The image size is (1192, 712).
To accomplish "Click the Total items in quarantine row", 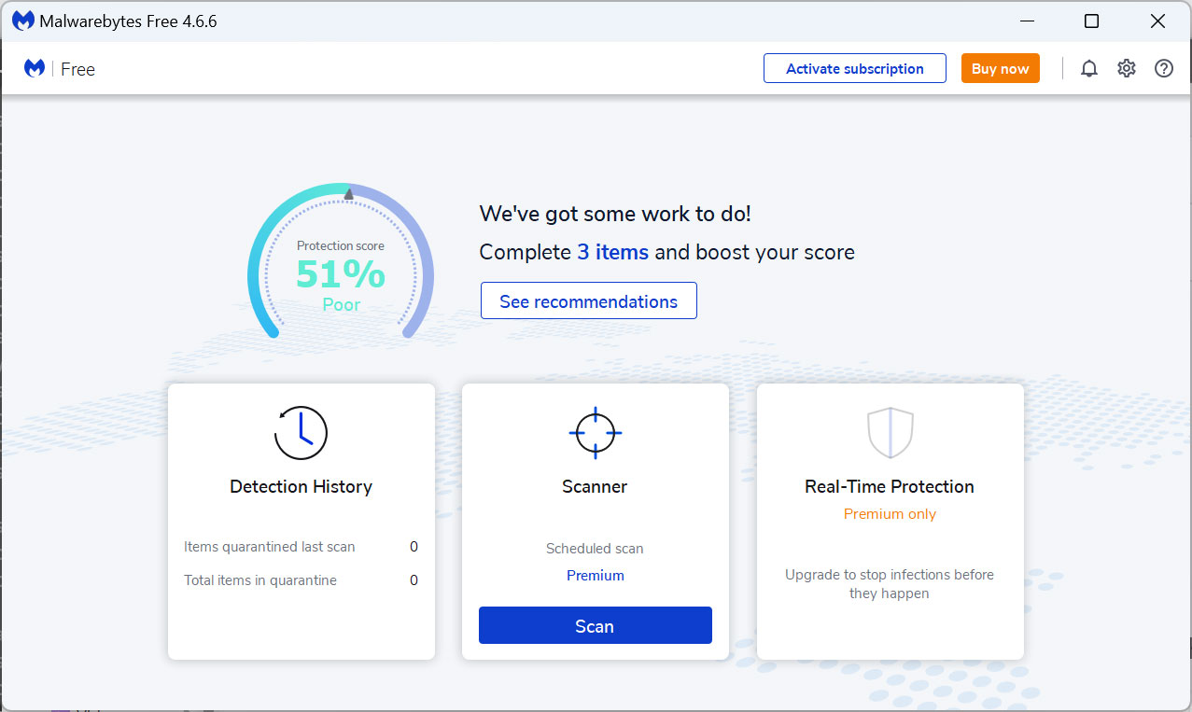I will click(301, 580).
